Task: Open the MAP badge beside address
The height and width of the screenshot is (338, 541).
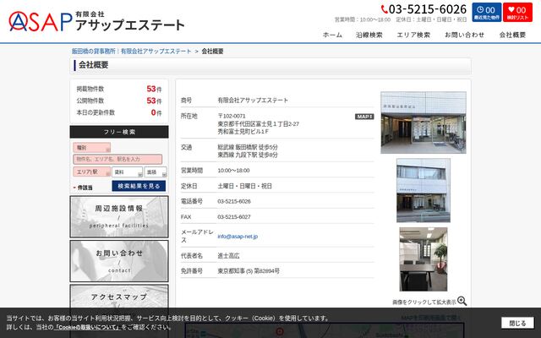Action: tap(364, 117)
